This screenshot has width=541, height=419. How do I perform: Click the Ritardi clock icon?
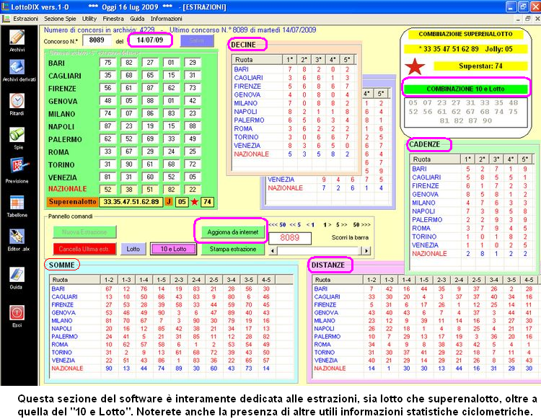coord(17,101)
